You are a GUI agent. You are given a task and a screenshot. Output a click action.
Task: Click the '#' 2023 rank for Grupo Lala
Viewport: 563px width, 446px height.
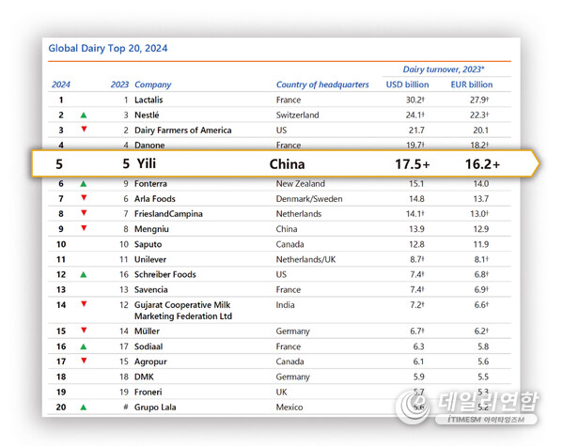click(126, 408)
